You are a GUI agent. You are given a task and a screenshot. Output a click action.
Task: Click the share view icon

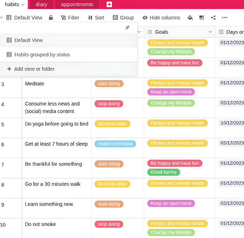point(213,17)
